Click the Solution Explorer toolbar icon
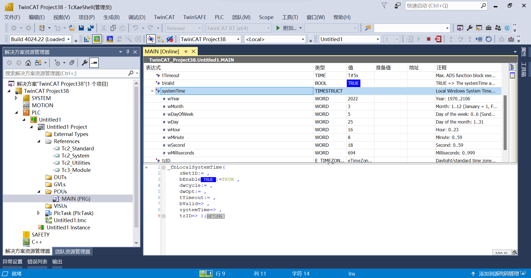The width and height of the screenshot is (531, 278). tap(460, 28)
